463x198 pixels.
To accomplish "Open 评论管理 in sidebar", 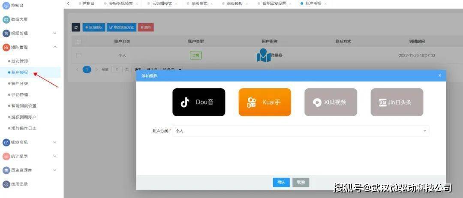I will click(19, 95).
